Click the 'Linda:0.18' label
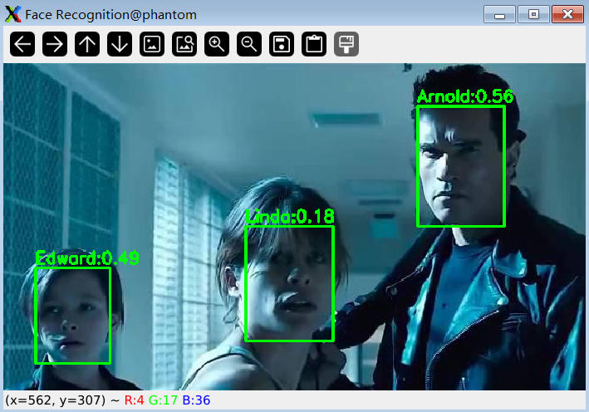 click(290, 216)
